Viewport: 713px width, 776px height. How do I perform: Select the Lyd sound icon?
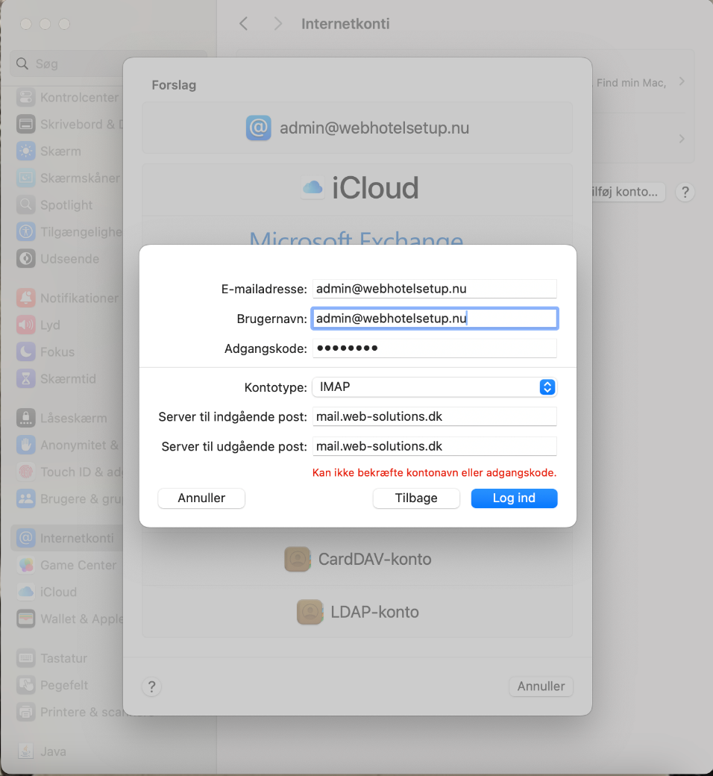[25, 325]
